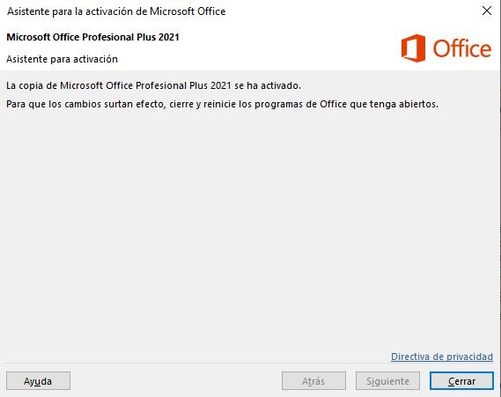Click the 'Asistente para activación' subtitle
Viewport: 501px width, 397px height.
click(62, 59)
